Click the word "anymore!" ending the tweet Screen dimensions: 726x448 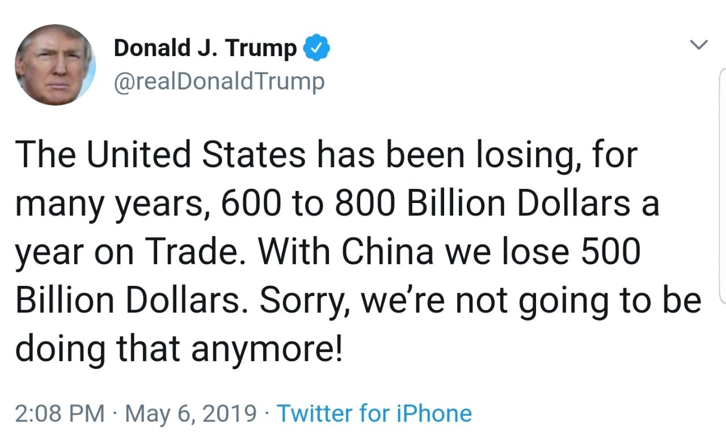[x=266, y=349]
